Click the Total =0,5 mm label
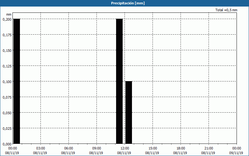This screenshot has height=156, width=249. [x=226, y=10]
